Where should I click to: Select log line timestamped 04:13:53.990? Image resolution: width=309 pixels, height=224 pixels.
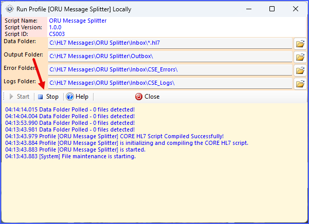tap(70, 123)
